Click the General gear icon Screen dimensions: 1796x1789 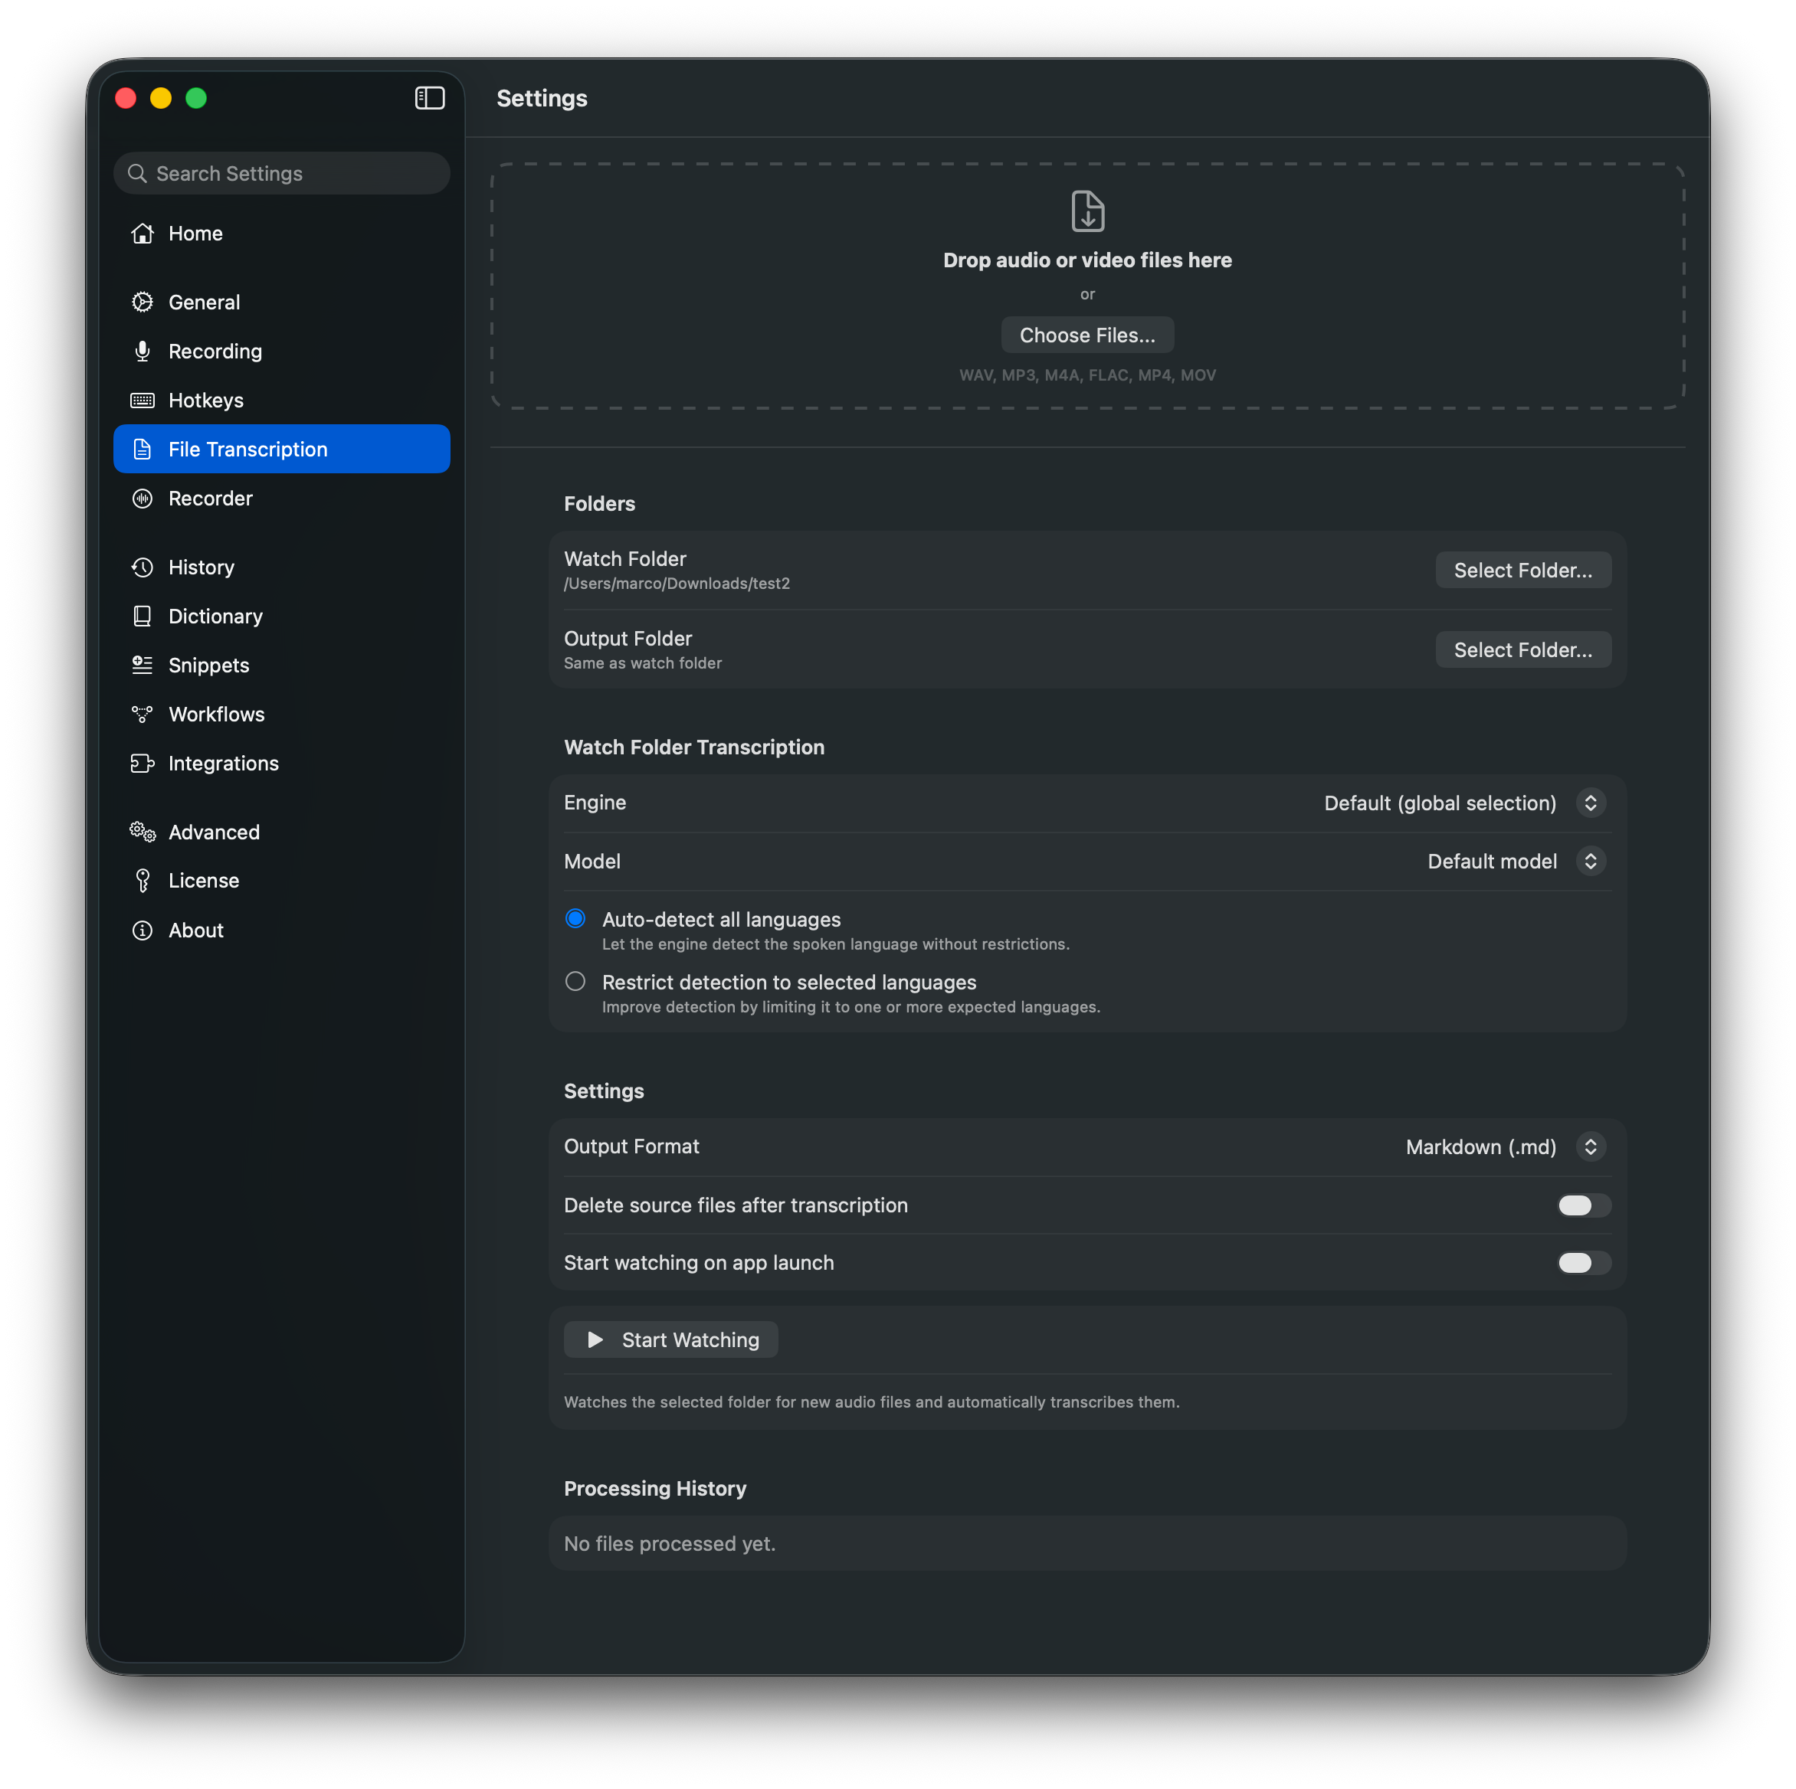tap(143, 302)
